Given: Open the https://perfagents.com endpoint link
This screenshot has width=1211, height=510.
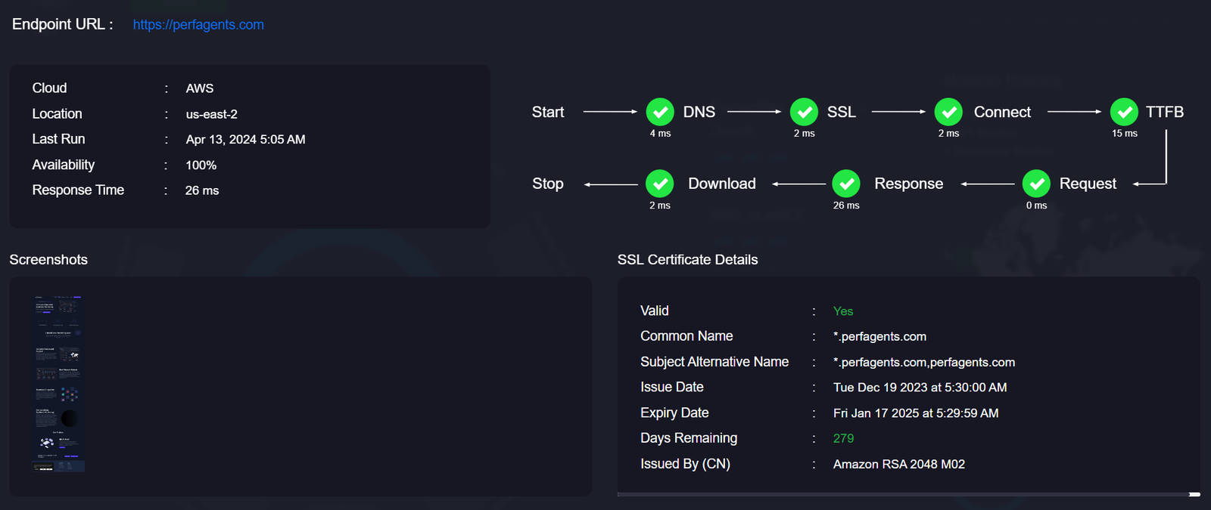Looking at the screenshot, I should pos(198,25).
